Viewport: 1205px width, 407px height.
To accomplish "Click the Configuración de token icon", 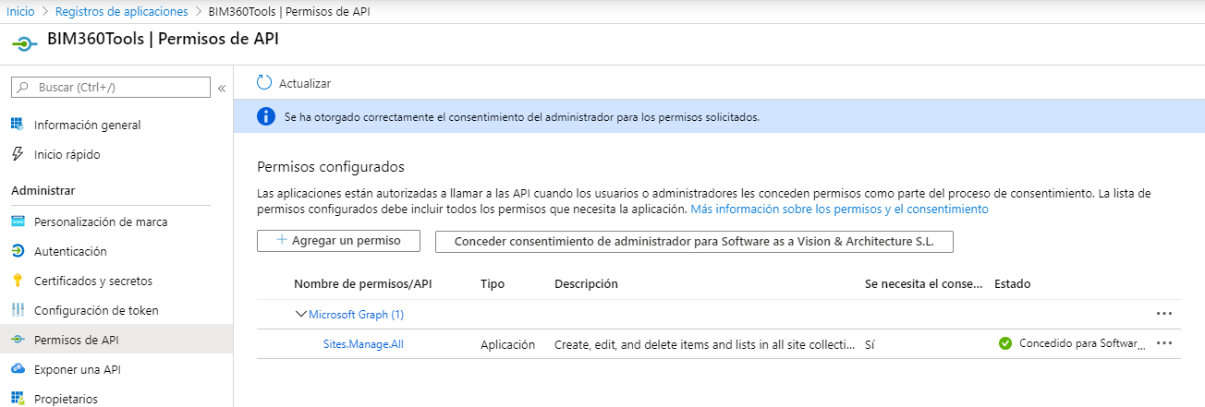I will 17,310.
